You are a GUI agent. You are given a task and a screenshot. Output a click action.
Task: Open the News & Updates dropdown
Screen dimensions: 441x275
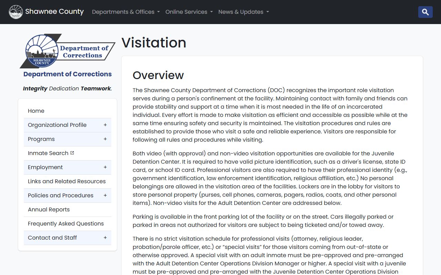point(244,12)
